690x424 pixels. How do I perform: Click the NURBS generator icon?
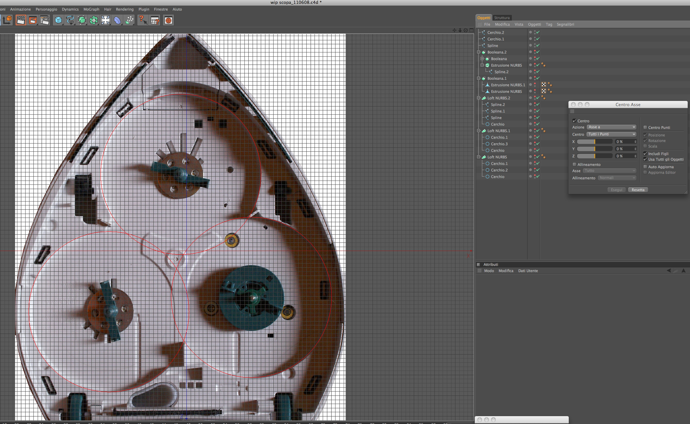click(82, 20)
